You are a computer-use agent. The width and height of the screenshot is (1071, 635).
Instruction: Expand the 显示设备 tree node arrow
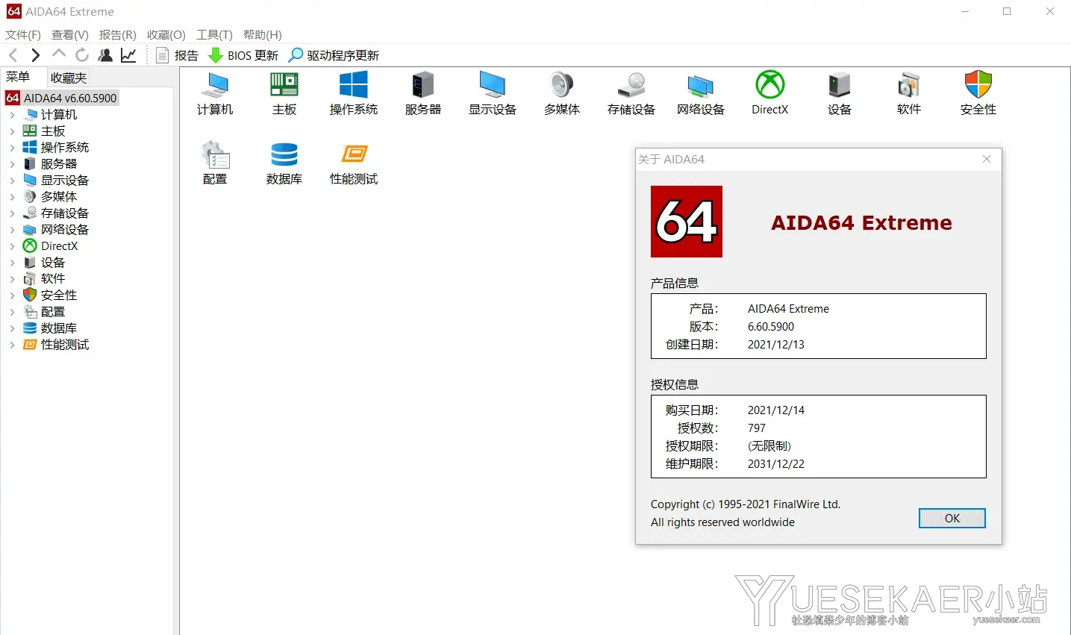12,181
